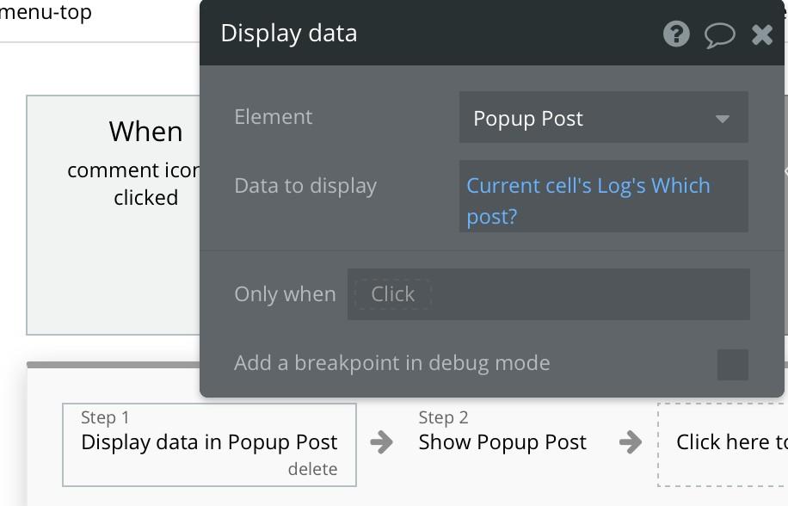This screenshot has height=506, width=788.
Task: Delete Step 1 action
Action: (312, 469)
